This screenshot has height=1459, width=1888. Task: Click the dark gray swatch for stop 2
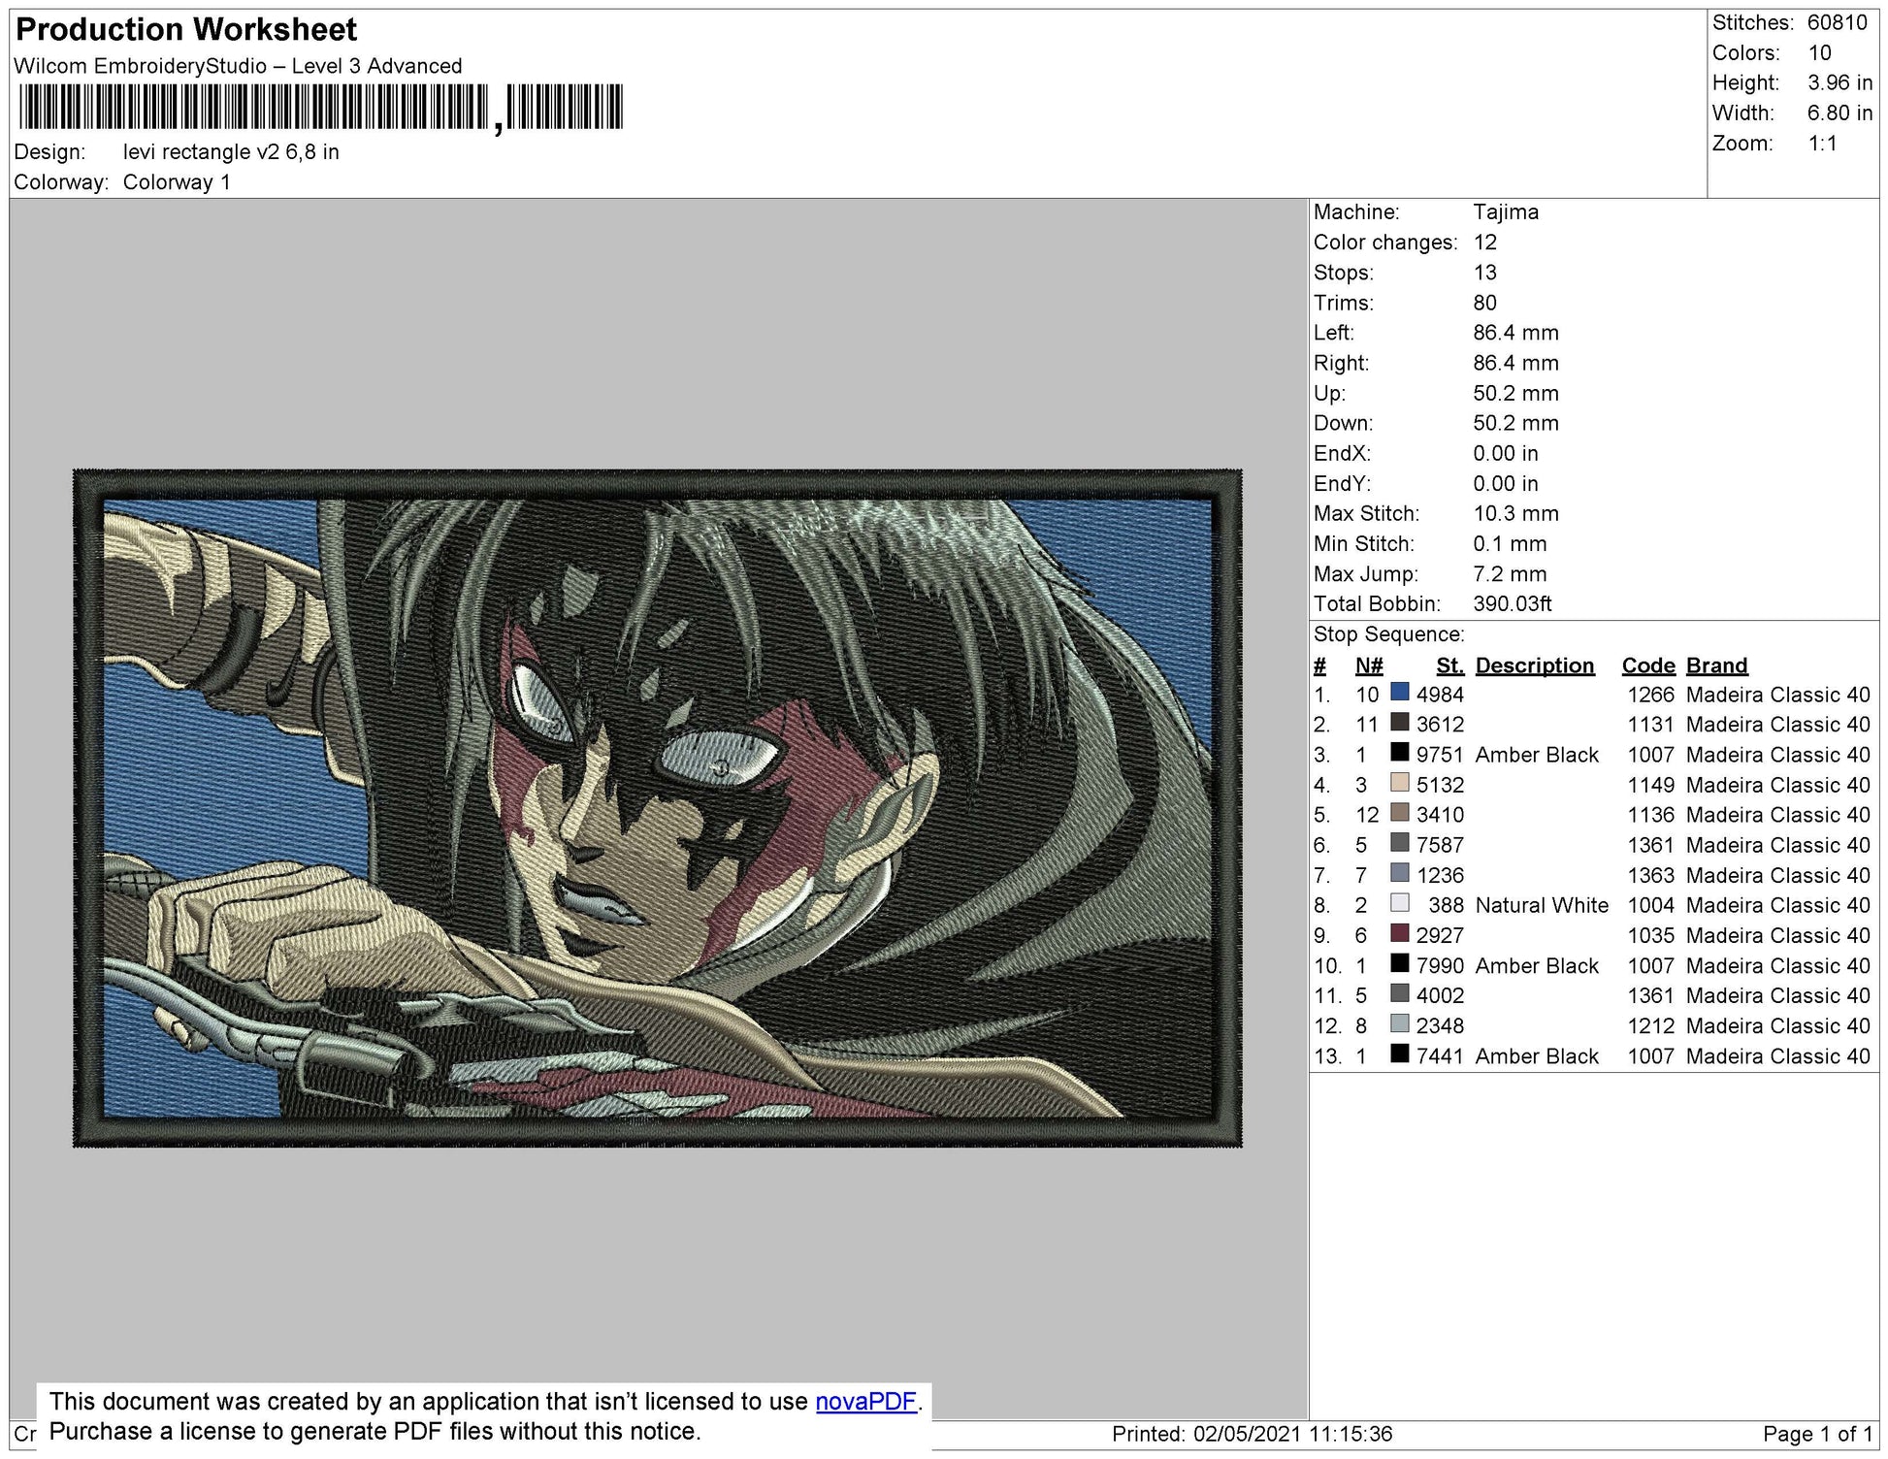point(1399,722)
